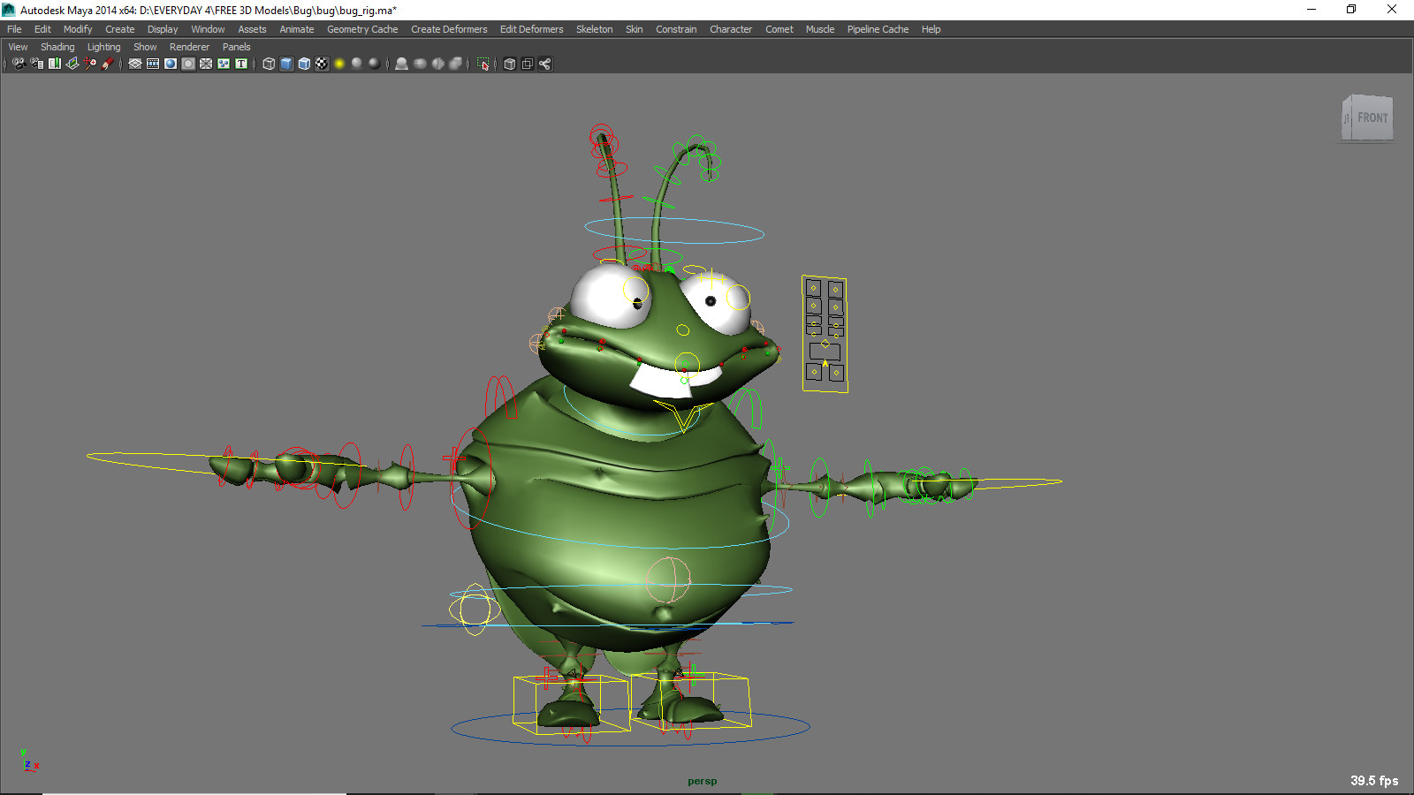1414x795 pixels.
Task: Open the Panels dropdown
Action: (236, 46)
